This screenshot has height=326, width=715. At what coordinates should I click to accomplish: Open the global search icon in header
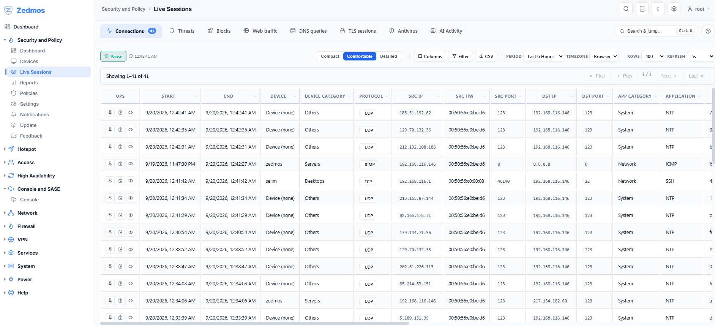(626, 9)
